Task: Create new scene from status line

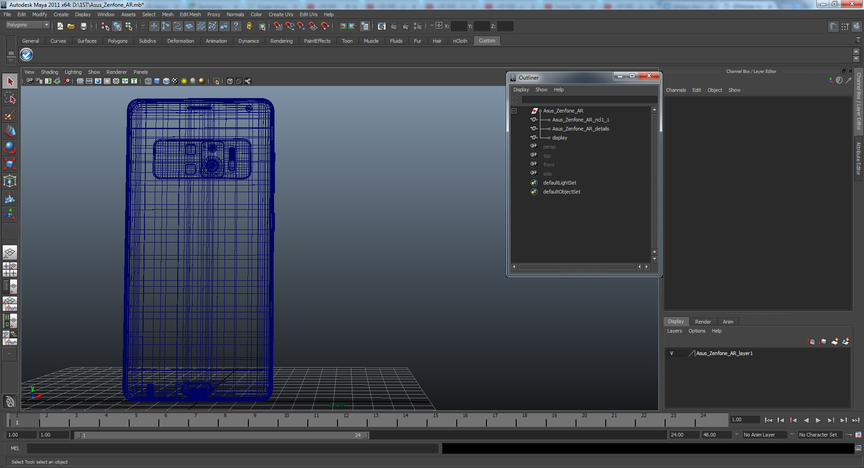Action: 60,26
